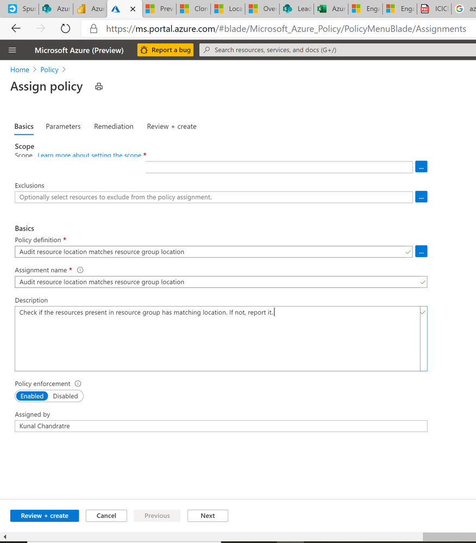This screenshot has width=476, height=543.
Task: Click the print icon beside Assign policy
Action: tap(99, 86)
